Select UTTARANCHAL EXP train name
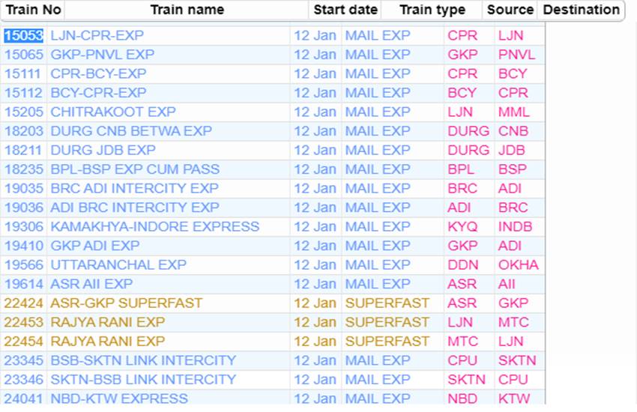The width and height of the screenshot is (637, 412). click(x=118, y=264)
